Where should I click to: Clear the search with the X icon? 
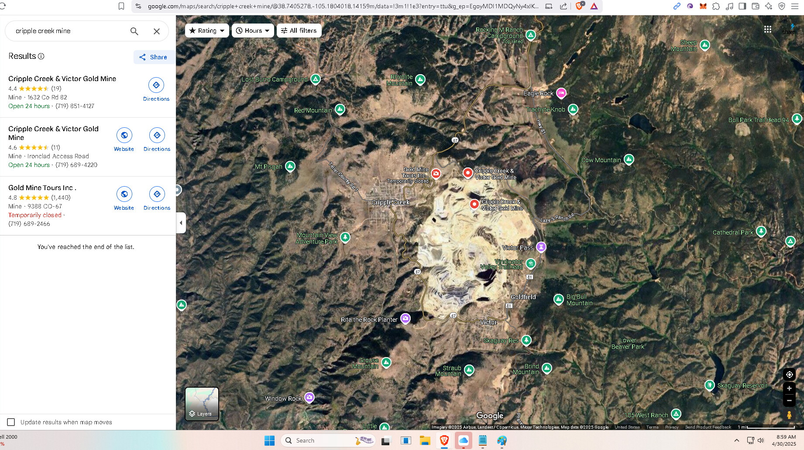coord(157,31)
